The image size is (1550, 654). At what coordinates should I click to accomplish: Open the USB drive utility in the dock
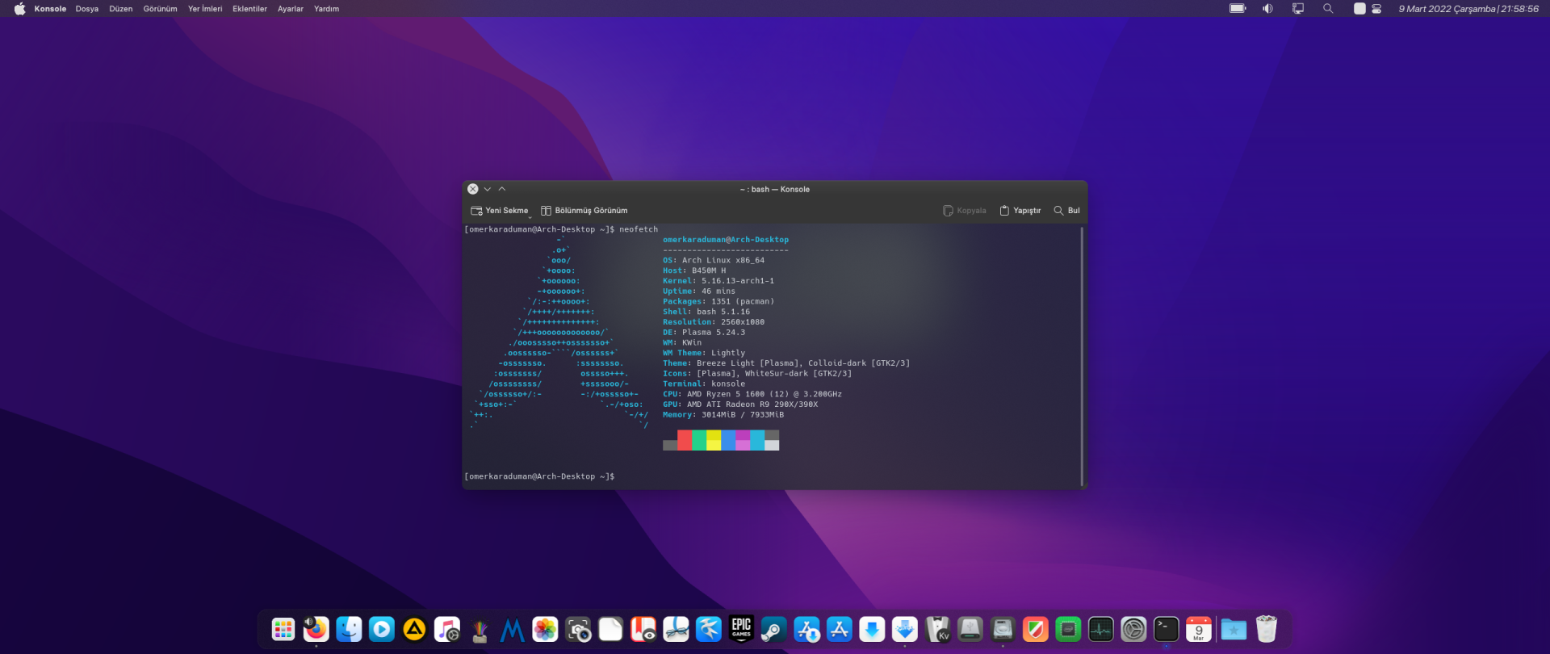click(970, 629)
